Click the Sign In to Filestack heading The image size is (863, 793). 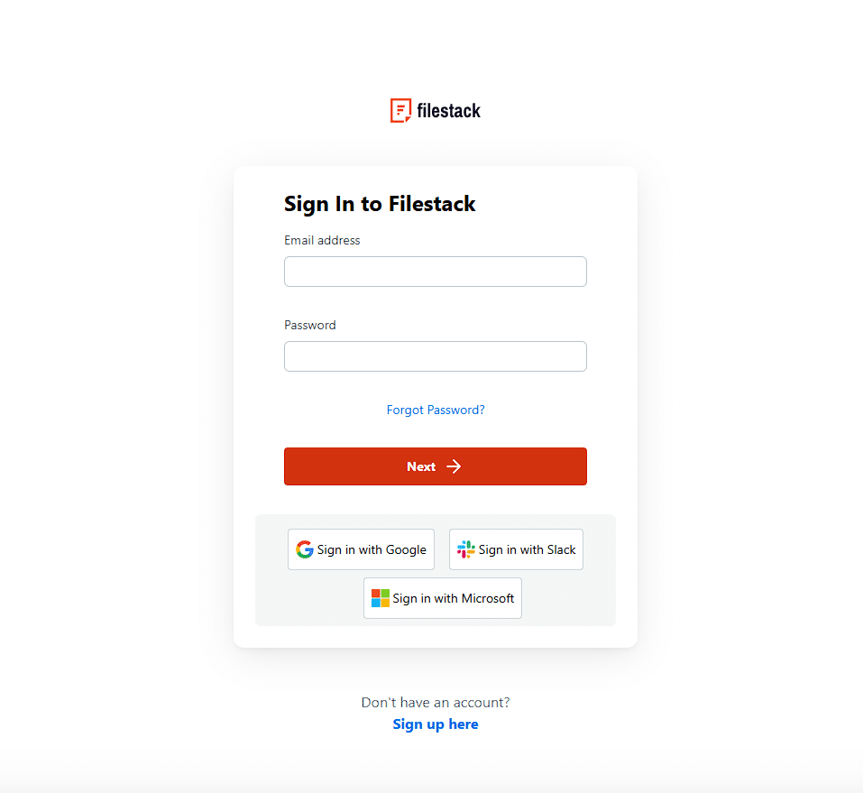pos(380,204)
